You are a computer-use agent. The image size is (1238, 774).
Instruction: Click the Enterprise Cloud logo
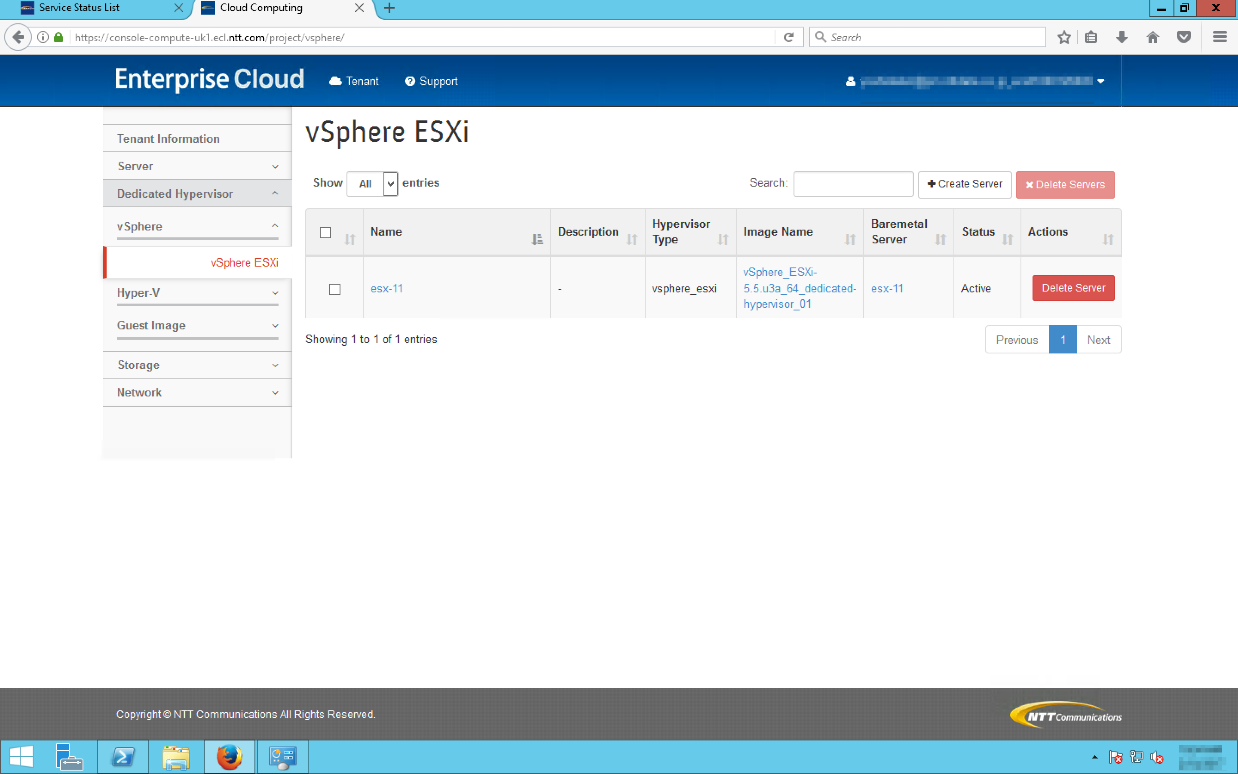pos(209,80)
